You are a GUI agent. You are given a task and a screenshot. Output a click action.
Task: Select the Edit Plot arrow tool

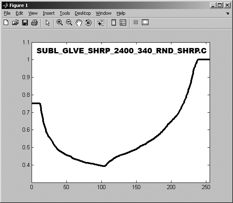click(x=48, y=23)
